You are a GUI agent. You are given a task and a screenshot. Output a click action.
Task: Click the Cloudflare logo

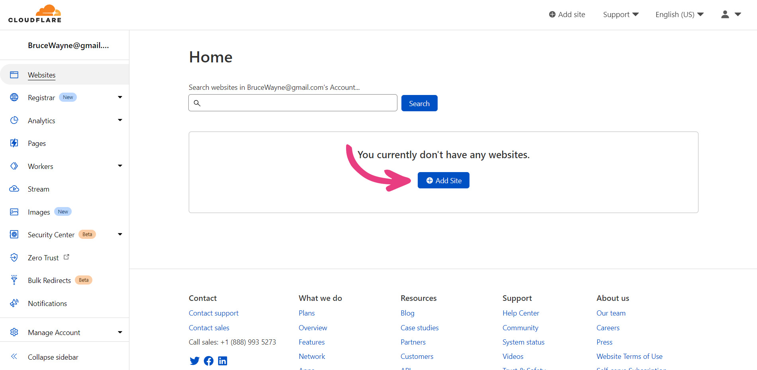tap(35, 14)
